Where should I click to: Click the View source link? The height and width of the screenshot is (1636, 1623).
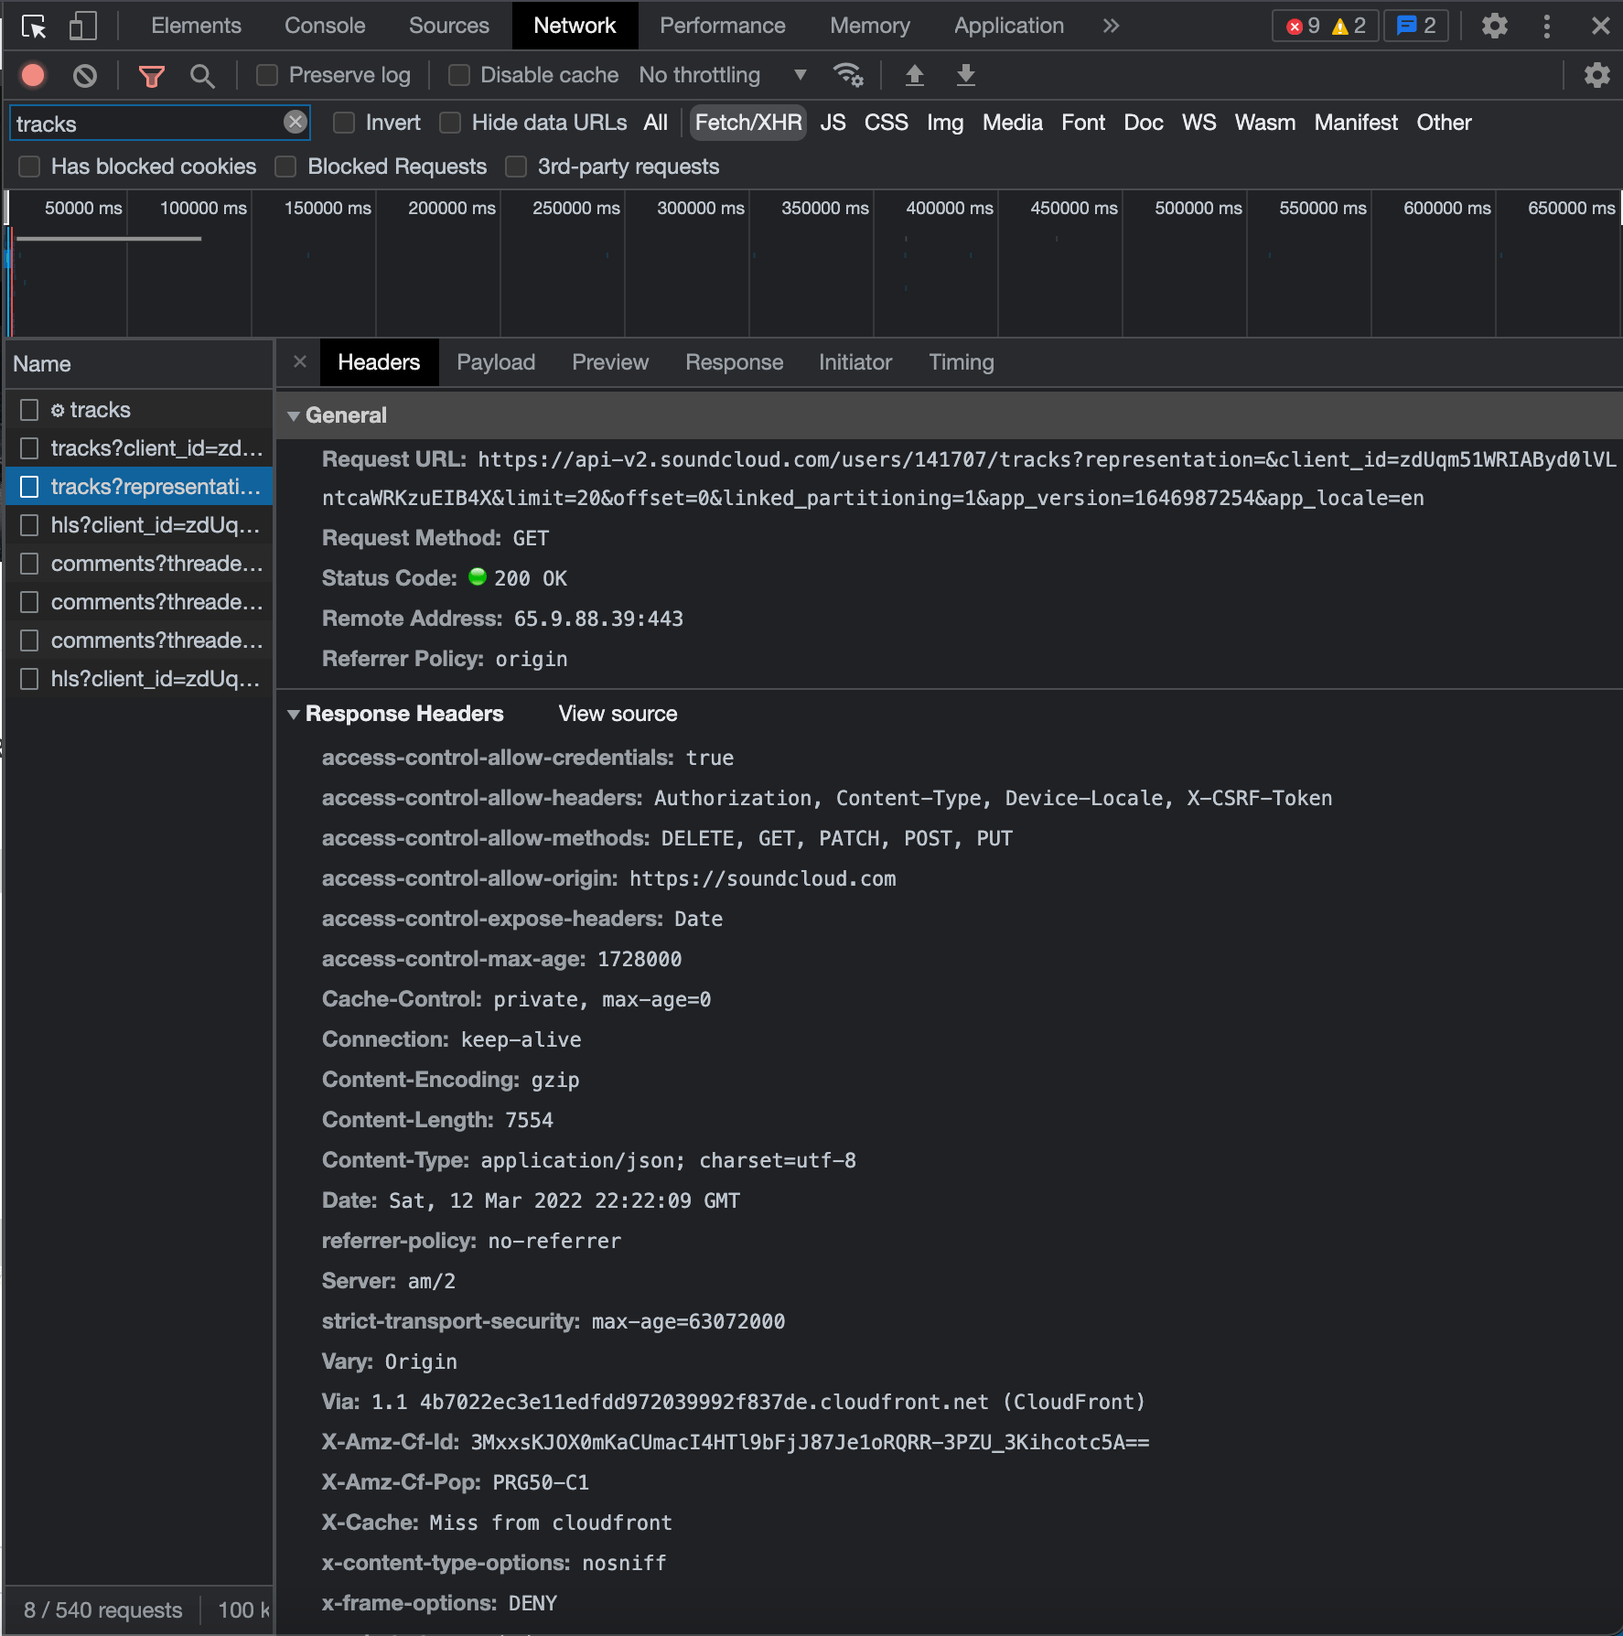616,714
